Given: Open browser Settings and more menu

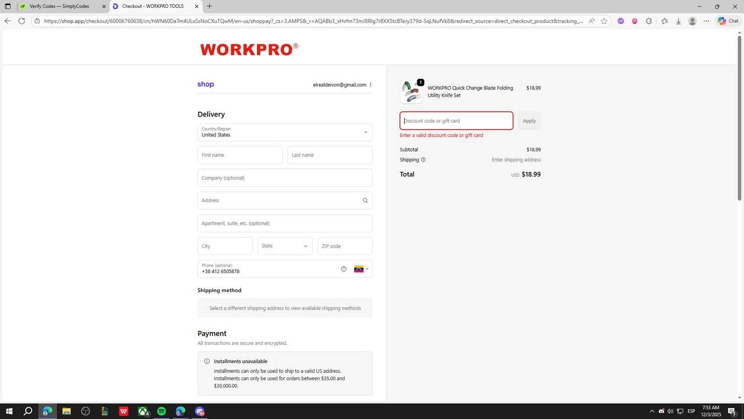Looking at the screenshot, I should pos(706,21).
